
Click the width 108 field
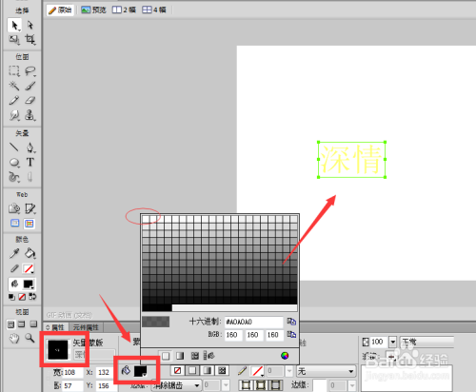[72, 372]
